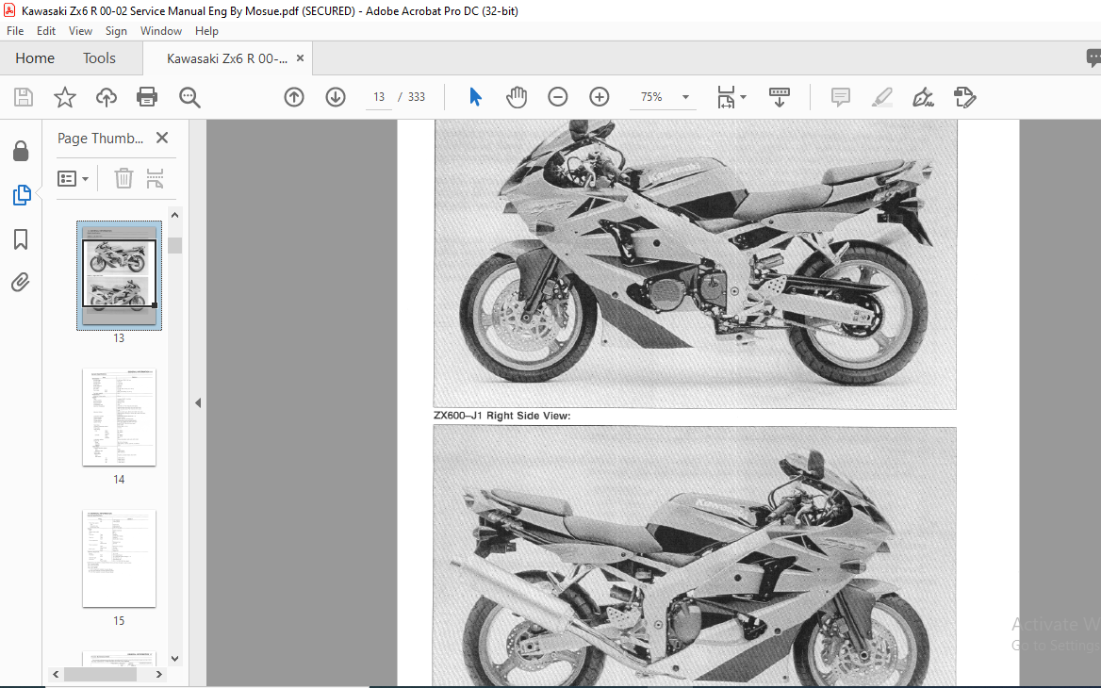The width and height of the screenshot is (1101, 688).
Task: Open fit page options tool
Action: (731, 97)
